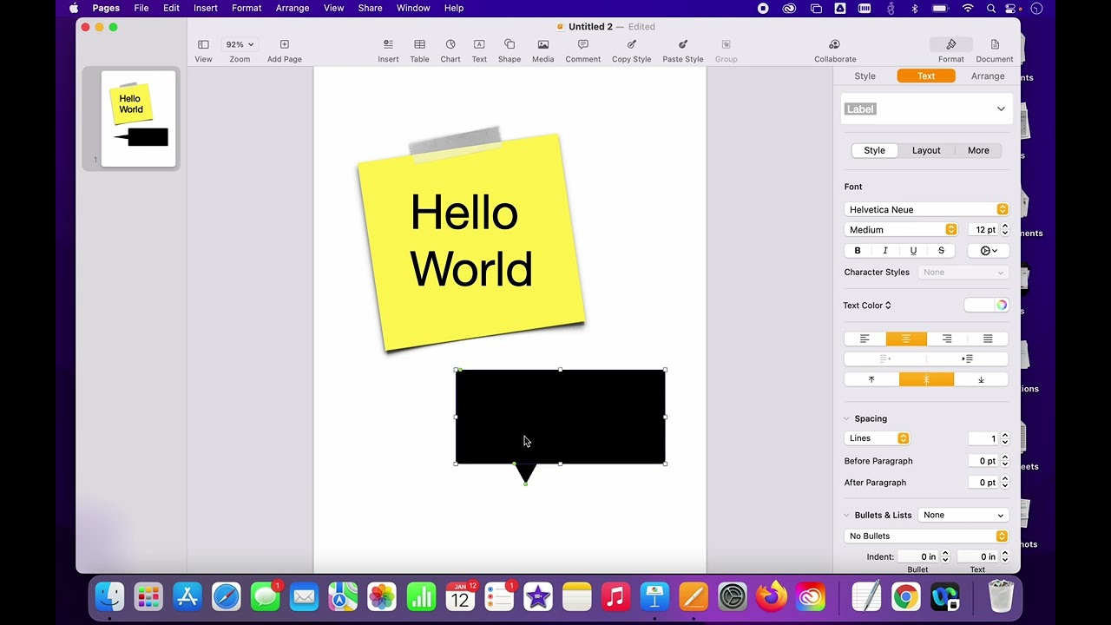Viewport: 1111px width, 625px height.
Task: Open Google Chrome in the Dock
Action: coord(905,596)
